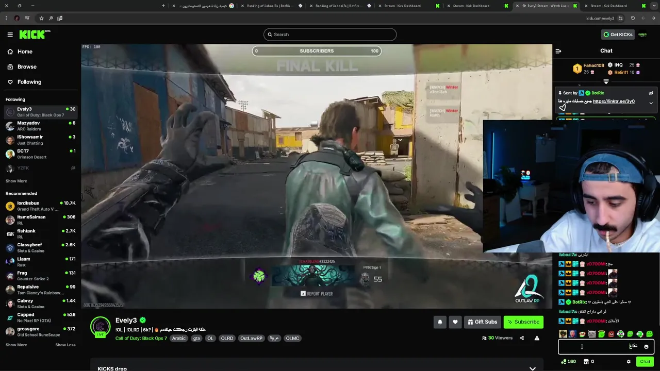660x371 pixels.
Task: Select the Arabic tag
Action: (x=179, y=339)
